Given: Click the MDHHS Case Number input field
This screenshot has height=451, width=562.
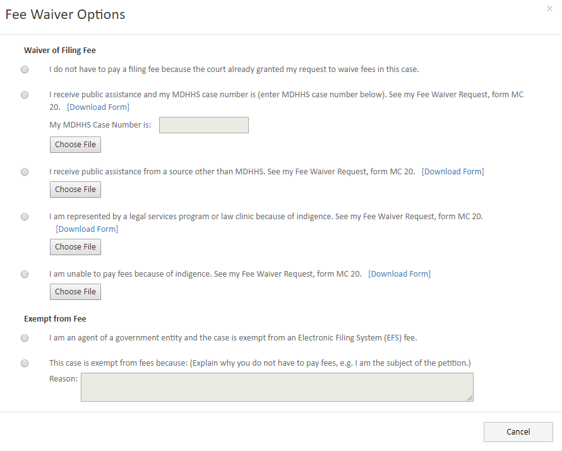Looking at the screenshot, I should coord(203,125).
